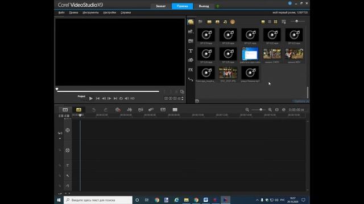Click the Undo arrow
364x204 pixels.
pyautogui.click(x=93, y=109)
